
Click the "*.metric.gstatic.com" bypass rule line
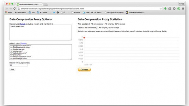click(17, 26)
